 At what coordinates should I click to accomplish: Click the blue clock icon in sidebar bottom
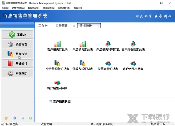(14, 118)
